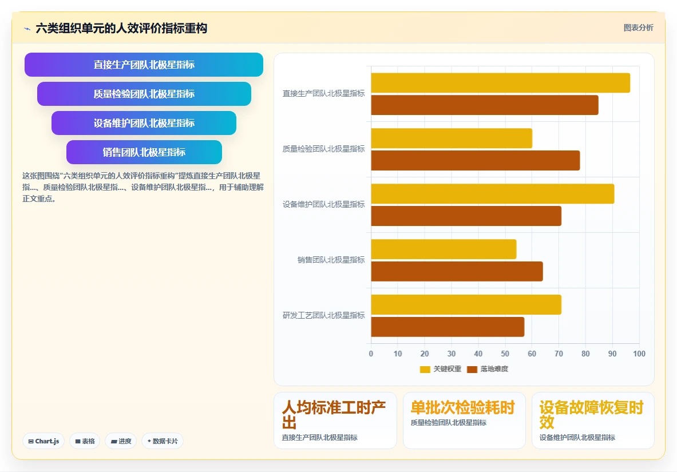The width and height of the screenshot is (677, 472).
Task: Select the 销售团队北极星指标 funnel stage
Action: click(x=144, y=152)
